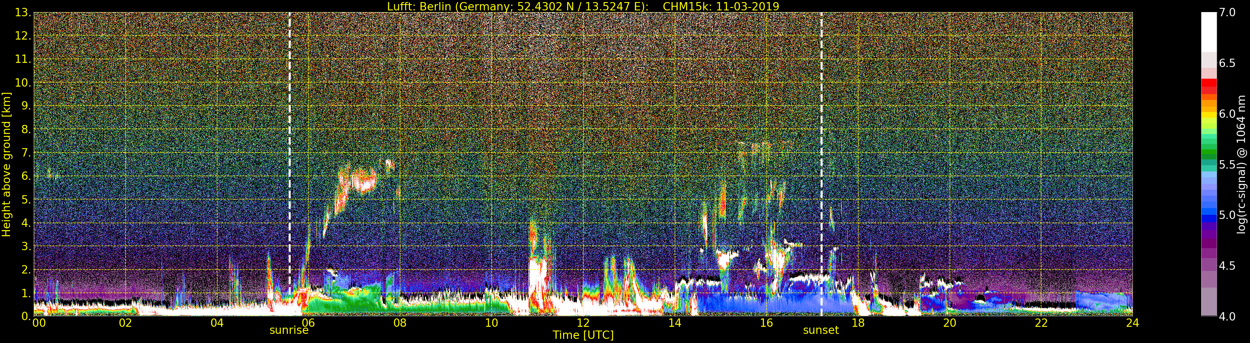Click the plot title 'Lufft: Berlin (Germany...) CHM15k: 11-03-2019'
Image resolution: width=1250 pixels, height=343 pixels.
coord(583,6)
